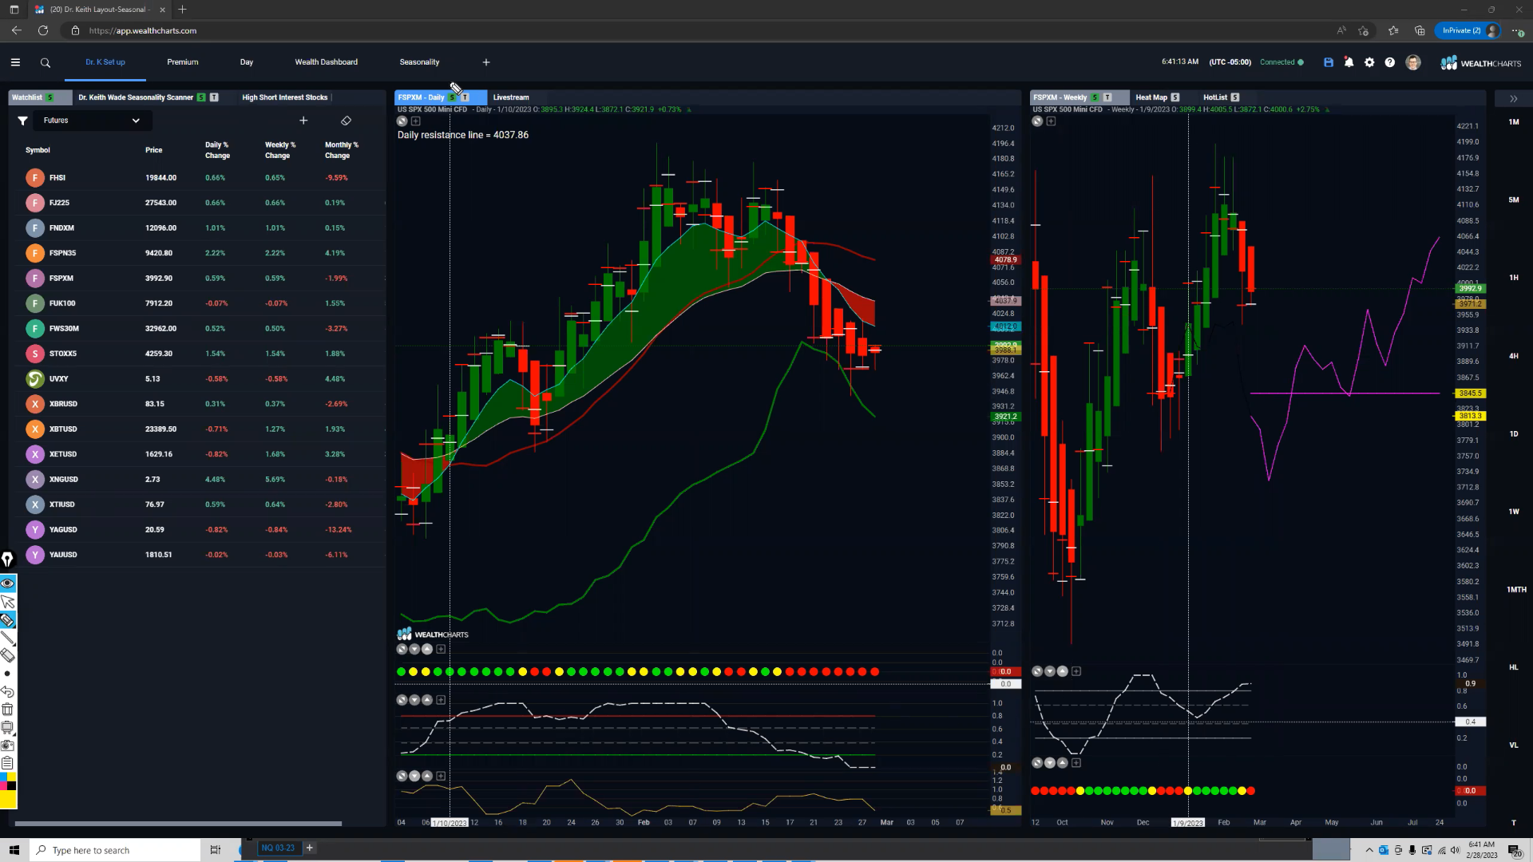The height and width of the screenshot is (862, 1533).
Task: Collapse daily dot indicator up arrow
Action: click(x=427, y=650)
